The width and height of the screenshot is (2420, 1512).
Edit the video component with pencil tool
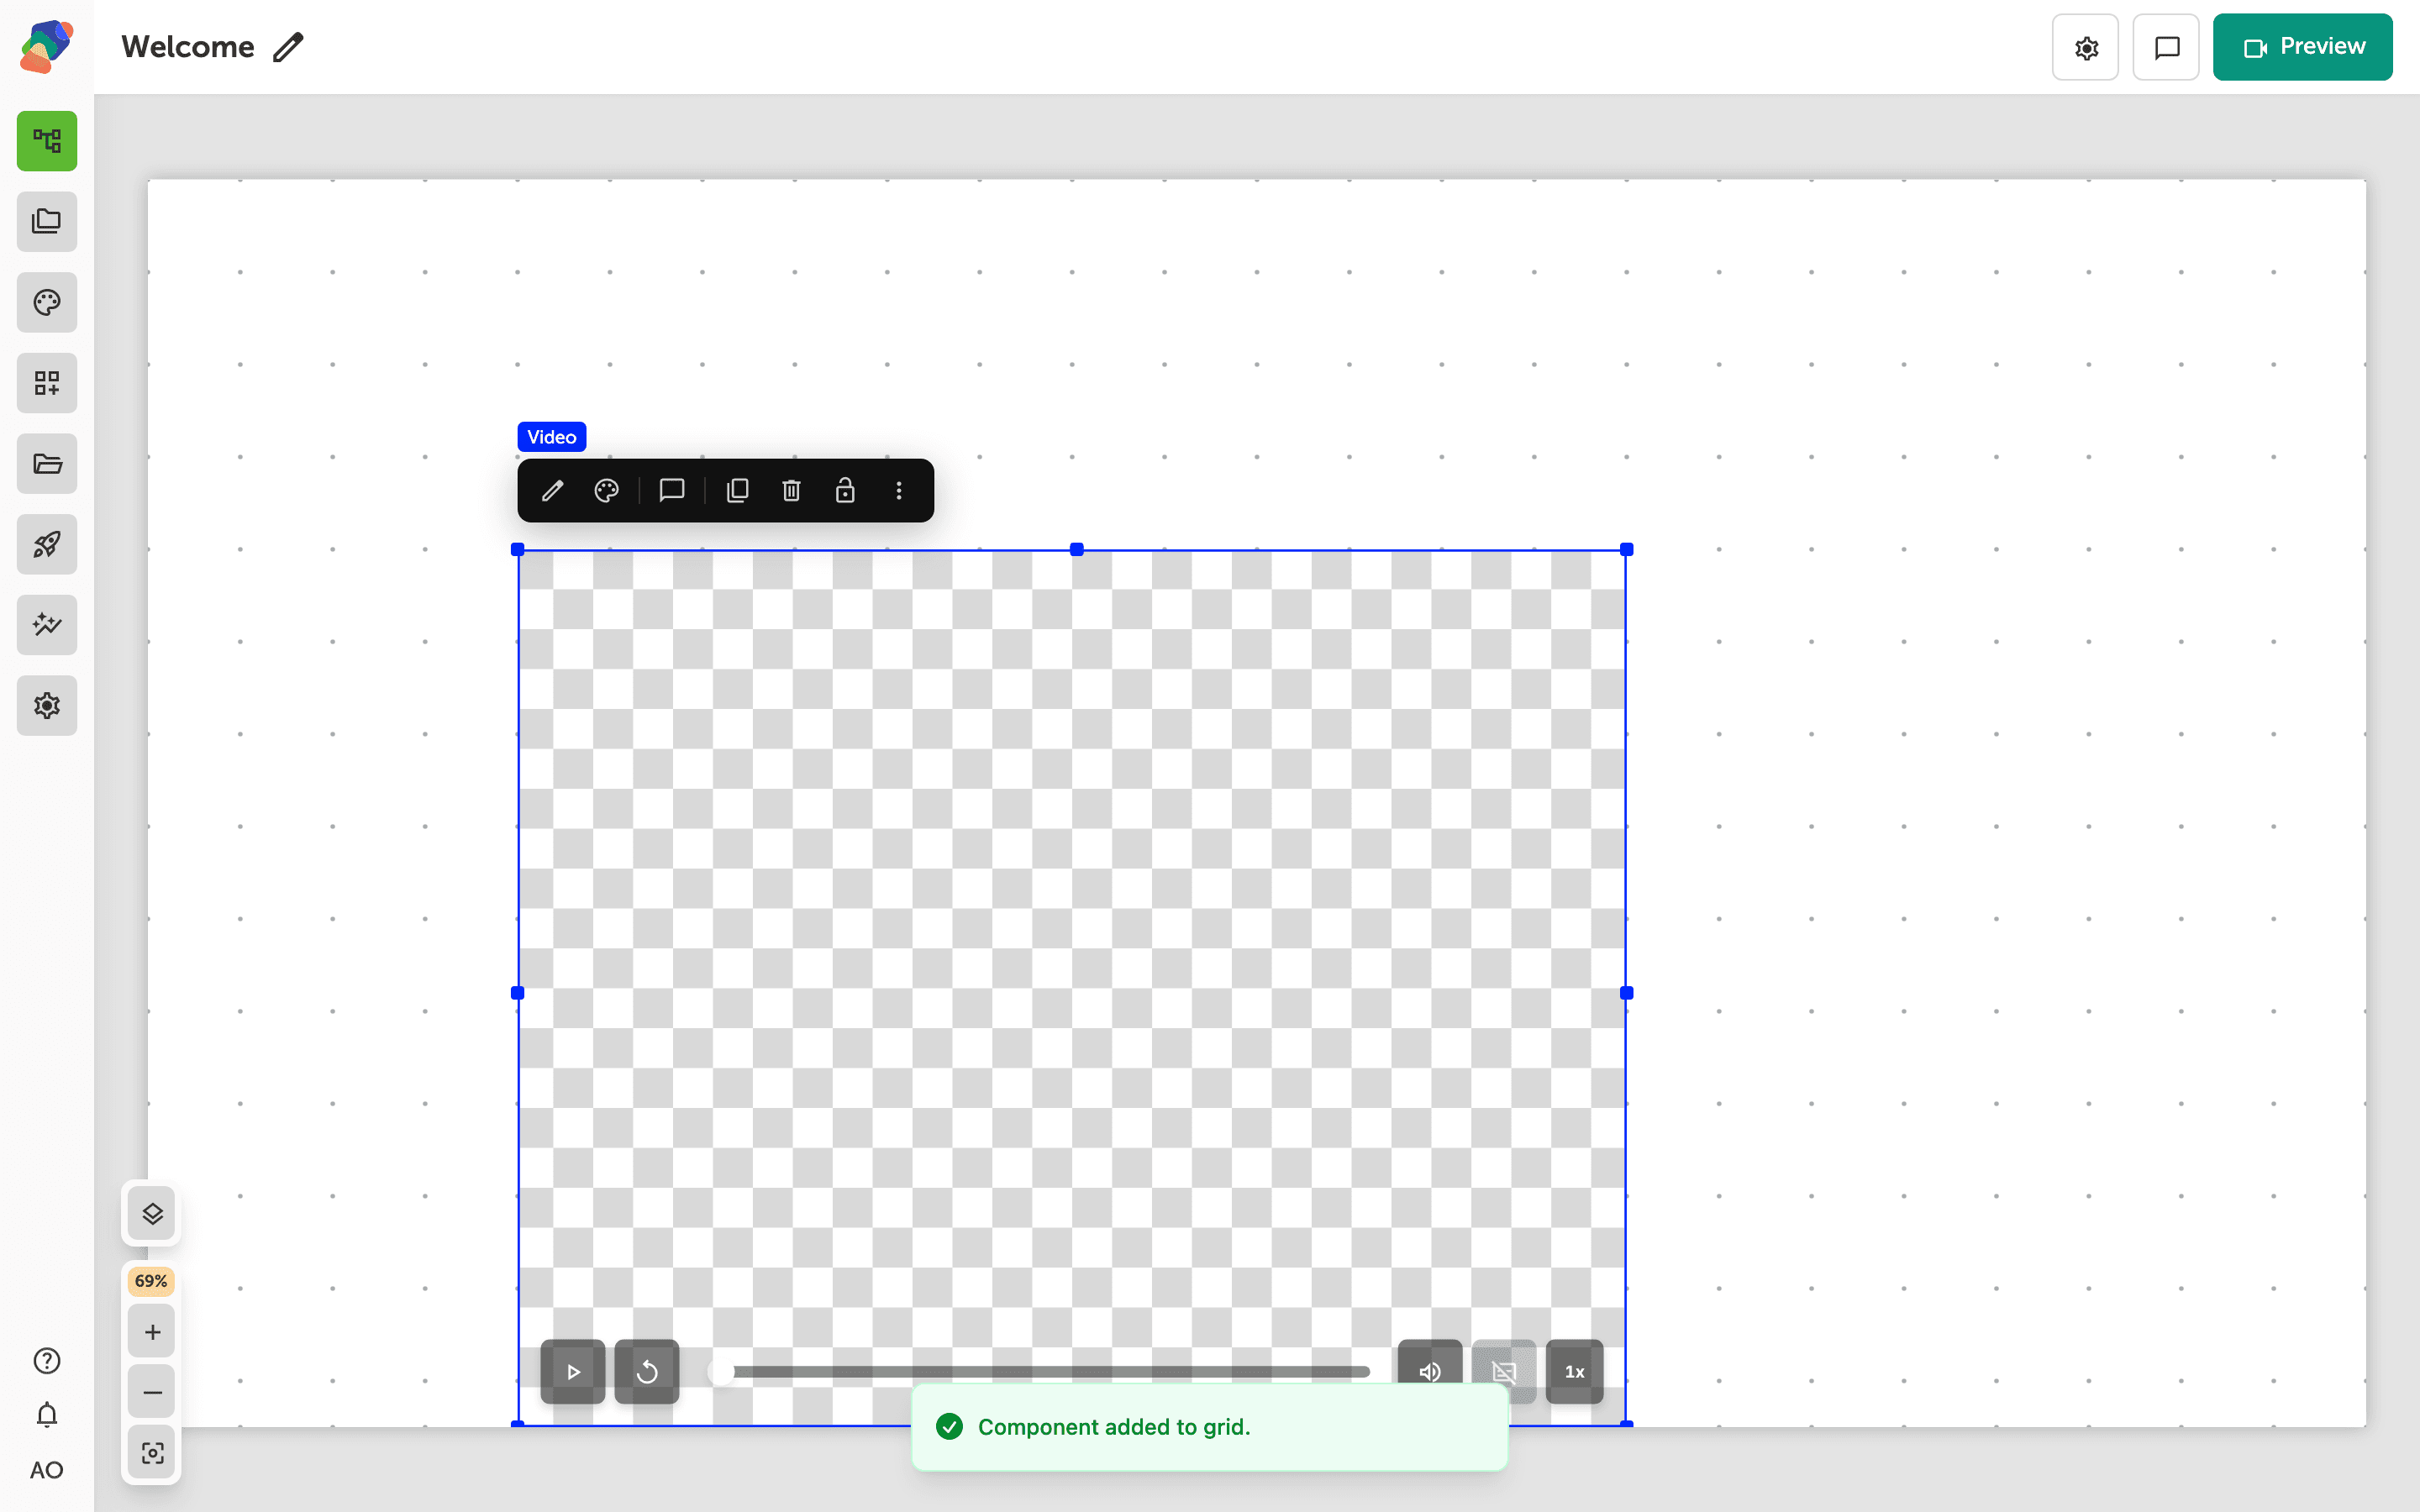click(x=553, y=490)
